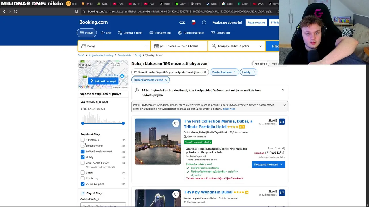Expand the guests and rooms dropdown
This screenshot has width=369, height=207.
pyautogui.click(x=236, y=46)
